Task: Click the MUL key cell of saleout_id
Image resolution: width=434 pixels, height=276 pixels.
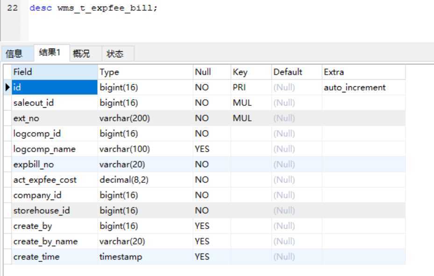Action: 251,103
